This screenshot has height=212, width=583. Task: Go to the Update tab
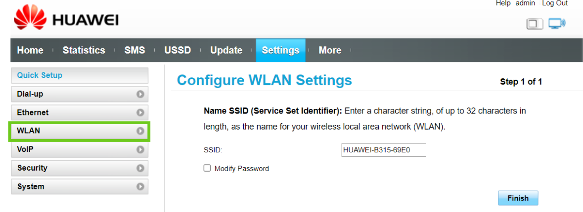pyautogui.click(x=226, y=50)
